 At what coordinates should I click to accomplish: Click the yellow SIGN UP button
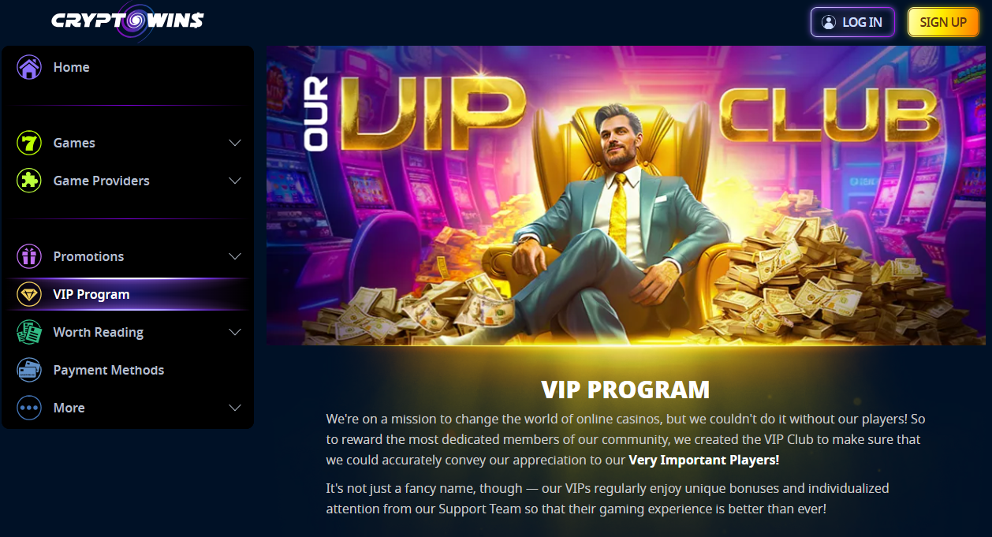coord(943,22)
